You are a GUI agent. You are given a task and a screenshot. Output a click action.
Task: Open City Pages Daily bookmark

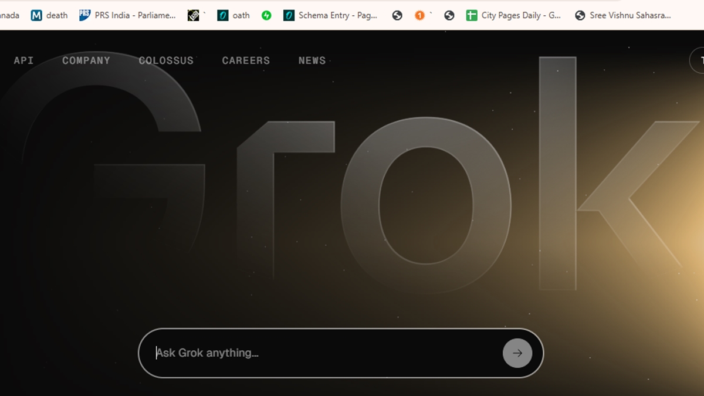[x=513, y=15]
